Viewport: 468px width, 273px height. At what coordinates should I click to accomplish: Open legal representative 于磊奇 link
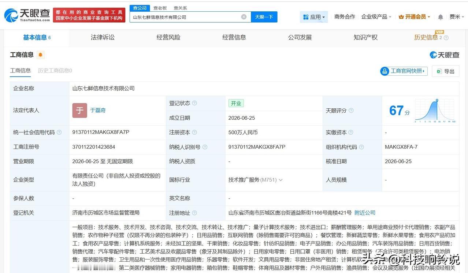[x=98, y=111]
